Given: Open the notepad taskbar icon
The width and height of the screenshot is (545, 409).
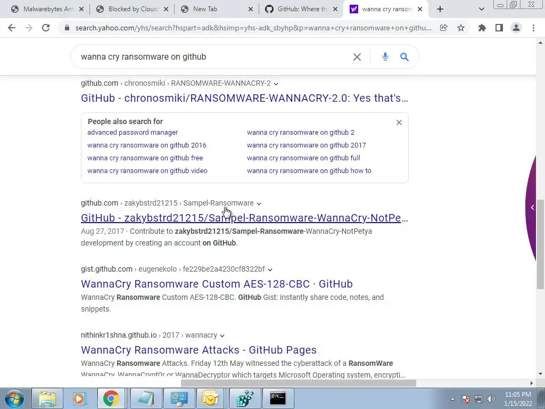Looking at the screenshot, I should [146, 398].
